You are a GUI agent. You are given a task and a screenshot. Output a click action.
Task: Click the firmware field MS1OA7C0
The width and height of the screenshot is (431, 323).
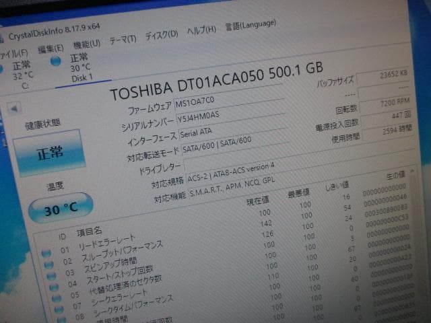pyautogui.click(x=229, y=100)
